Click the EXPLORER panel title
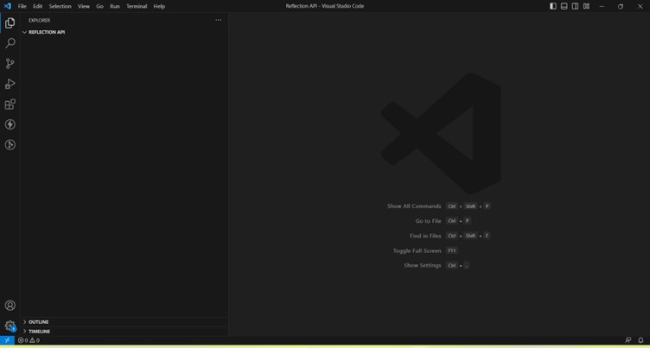 (x=40, y=21)
